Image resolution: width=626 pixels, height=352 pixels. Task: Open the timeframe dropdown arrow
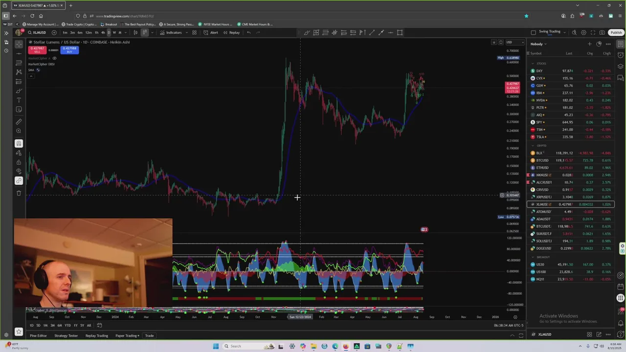pos(126,33)
